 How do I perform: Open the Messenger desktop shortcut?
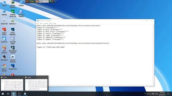[x=4, y=40]
